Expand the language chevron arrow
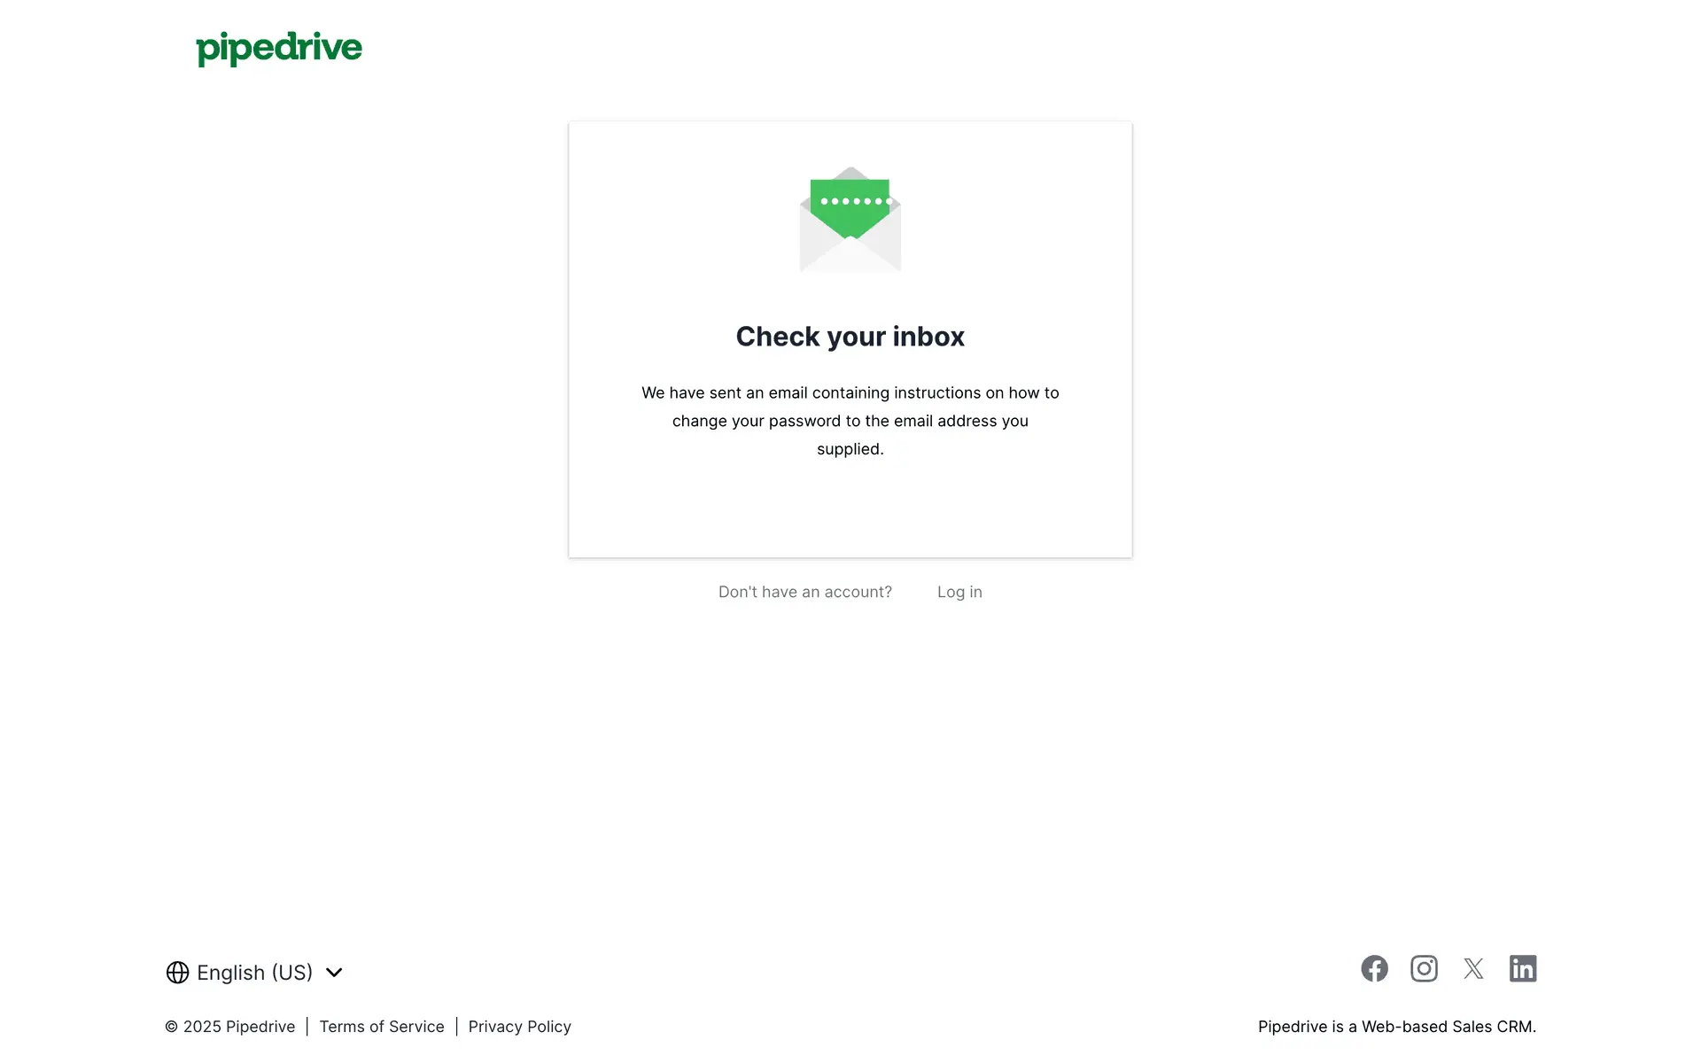Screen dimensions: 1701x1063 tap(334, 973)
